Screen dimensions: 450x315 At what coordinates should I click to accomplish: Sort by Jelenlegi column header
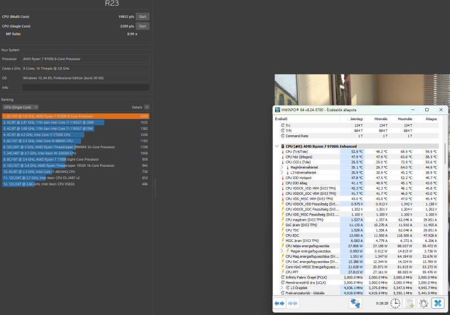pyautogui.click(x=352, y=119)
